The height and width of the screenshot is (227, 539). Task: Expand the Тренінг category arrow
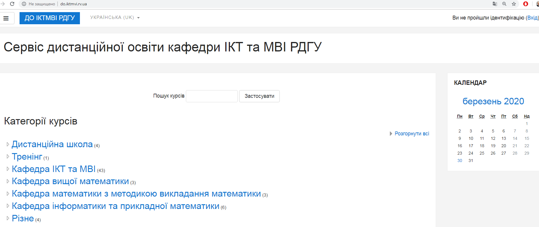coord(8,157)
